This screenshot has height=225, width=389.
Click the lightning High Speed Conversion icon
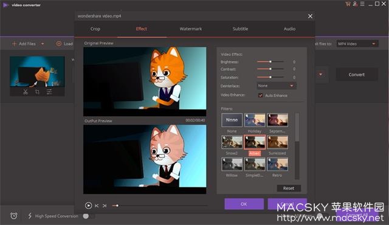coord(30,216)
